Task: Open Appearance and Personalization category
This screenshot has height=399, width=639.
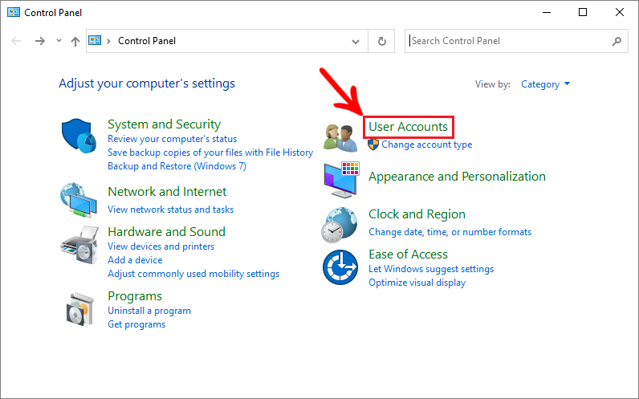Action: click(x=457, y=177)
